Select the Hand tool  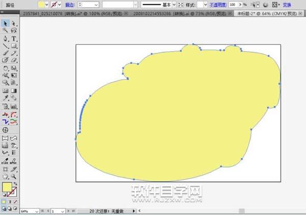click(6, 175)
